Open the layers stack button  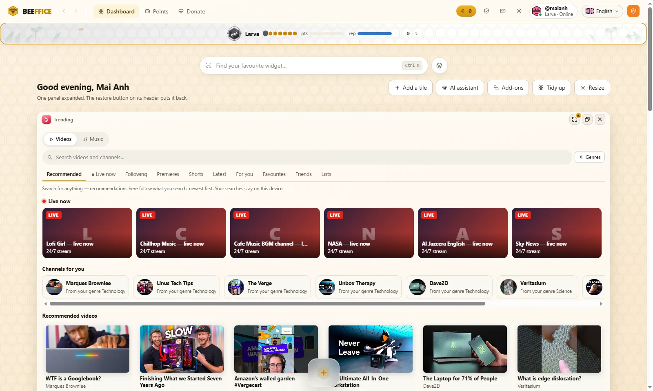click(440, 66)
